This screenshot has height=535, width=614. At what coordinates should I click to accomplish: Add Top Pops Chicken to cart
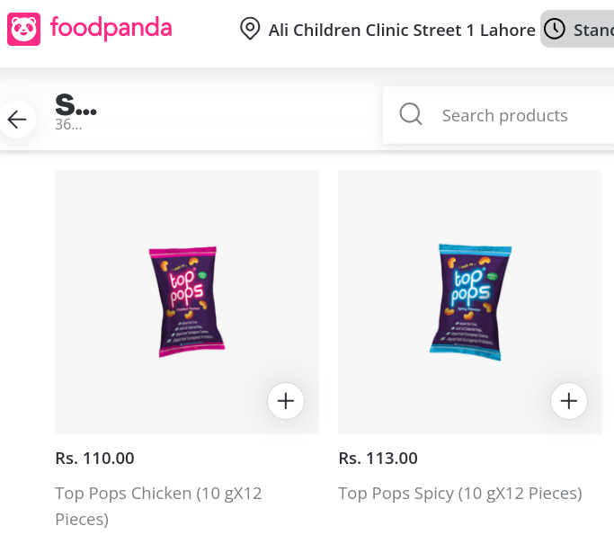286,401
